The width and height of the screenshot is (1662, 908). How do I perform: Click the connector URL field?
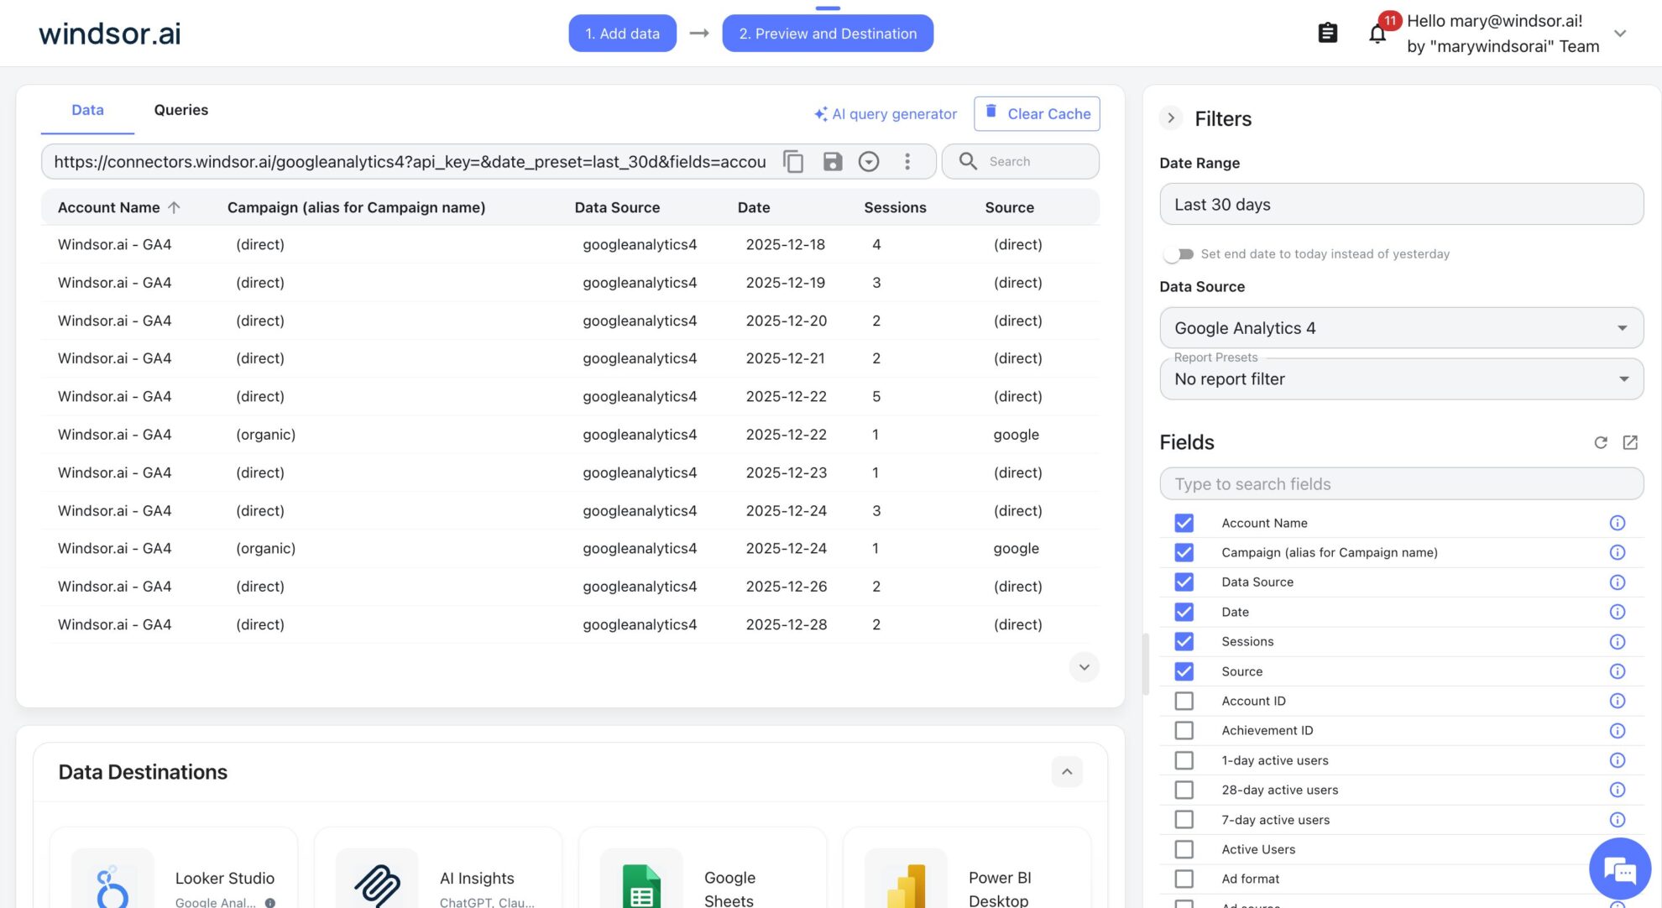pyautogui.click(x=410, y=161)
